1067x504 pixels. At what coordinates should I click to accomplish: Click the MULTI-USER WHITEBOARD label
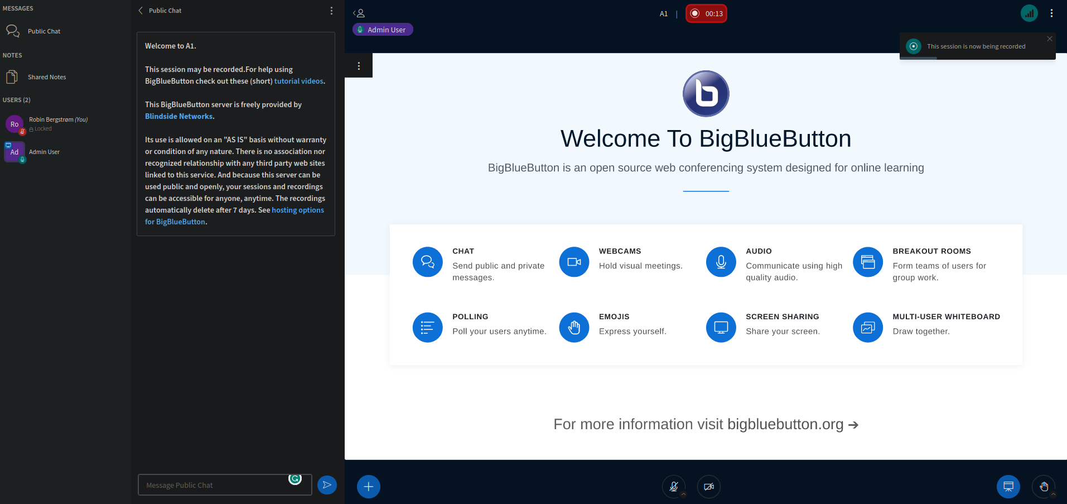pos(946,316)
